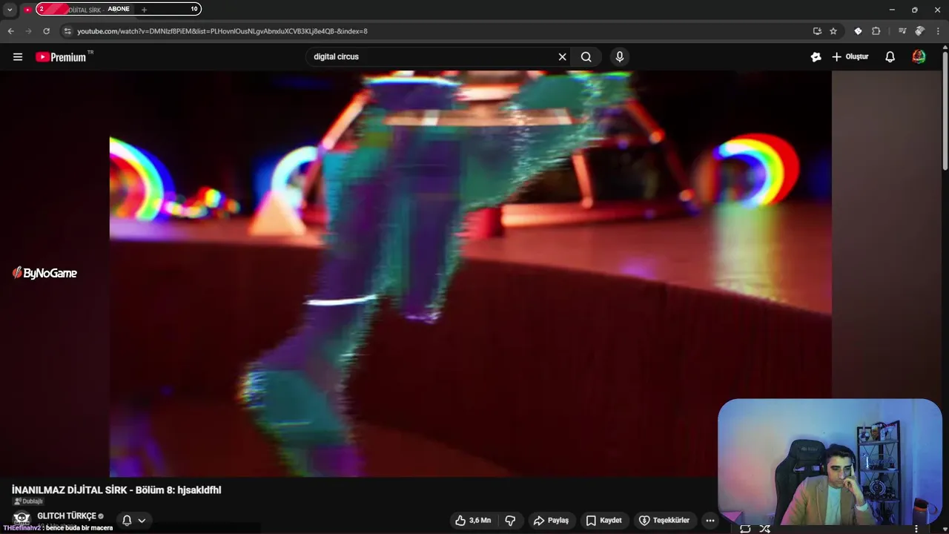Open a new browser tab

[x=144, y=10]
